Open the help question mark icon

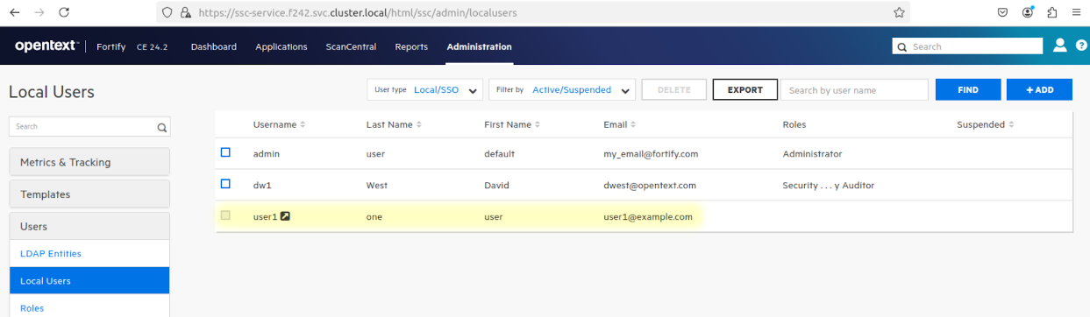[1081, 46]
